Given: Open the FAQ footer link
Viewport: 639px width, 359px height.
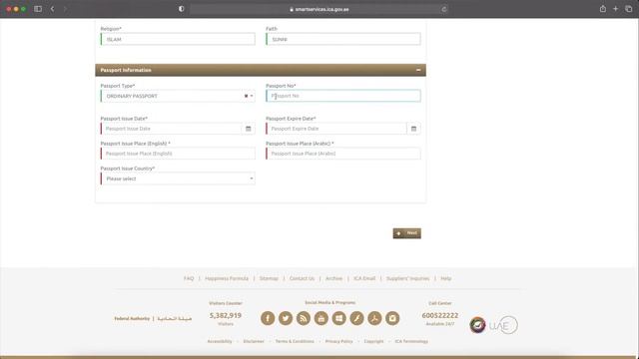Looking at the screenshot, I should (x=189, y=278).
